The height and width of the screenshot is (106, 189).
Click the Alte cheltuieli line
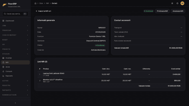tap(148, 37)
